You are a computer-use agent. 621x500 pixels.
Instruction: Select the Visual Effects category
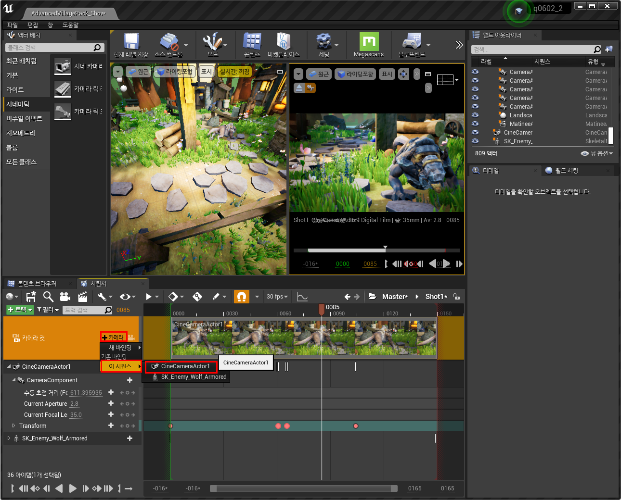pyautogui.click(x=26, y=119)
